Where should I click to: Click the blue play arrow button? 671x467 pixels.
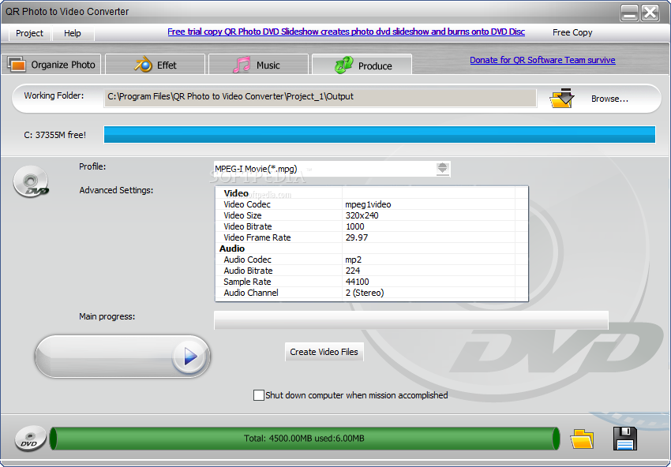coord(190,357)
